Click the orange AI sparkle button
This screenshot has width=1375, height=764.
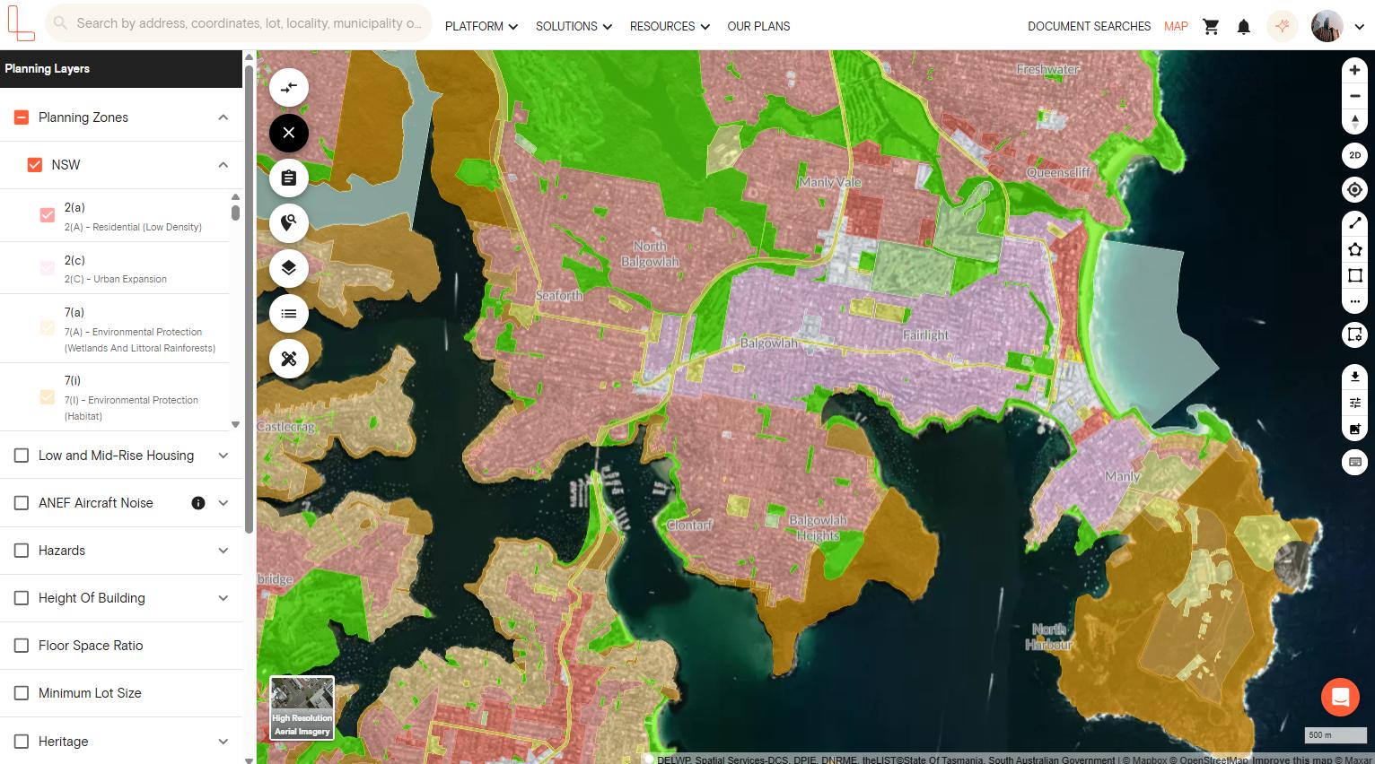[1283, 26]
